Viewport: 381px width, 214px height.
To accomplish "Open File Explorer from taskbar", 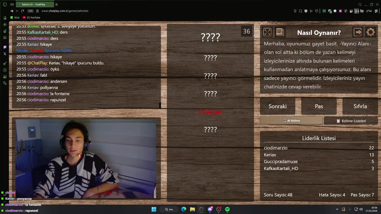I will pyautogui.click(x=192, y=209).
